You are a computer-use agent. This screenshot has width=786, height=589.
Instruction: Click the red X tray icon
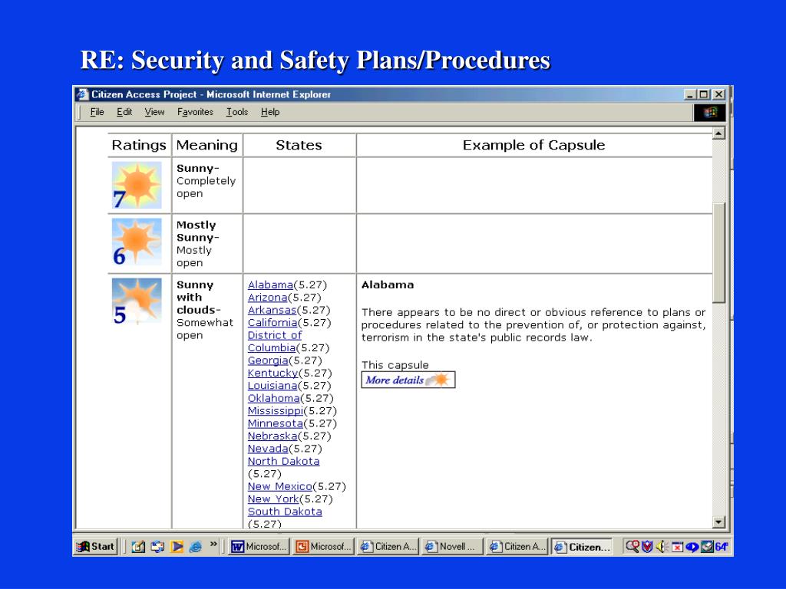[x=677, y=547]
